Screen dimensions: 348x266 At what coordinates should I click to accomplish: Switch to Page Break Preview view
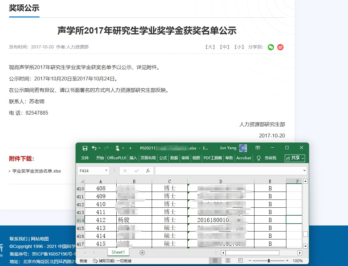(240, 261)
